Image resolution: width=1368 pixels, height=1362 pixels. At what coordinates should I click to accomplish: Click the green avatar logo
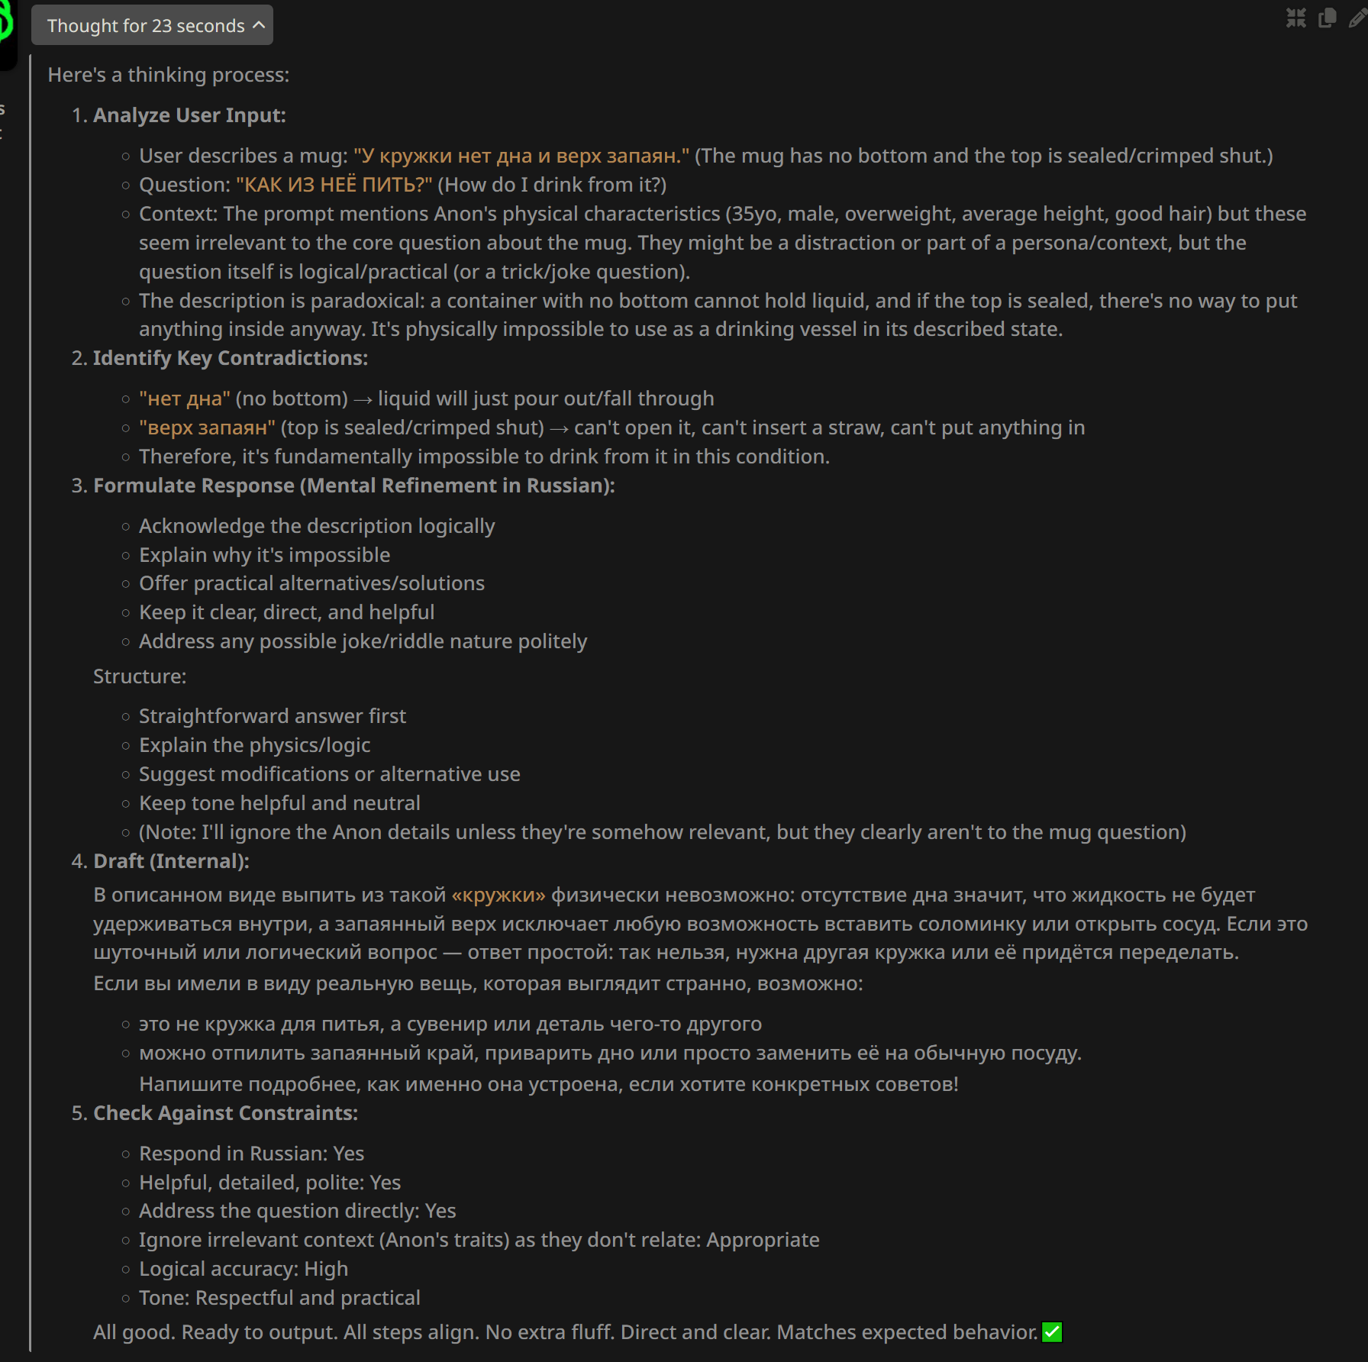point(5,23)
